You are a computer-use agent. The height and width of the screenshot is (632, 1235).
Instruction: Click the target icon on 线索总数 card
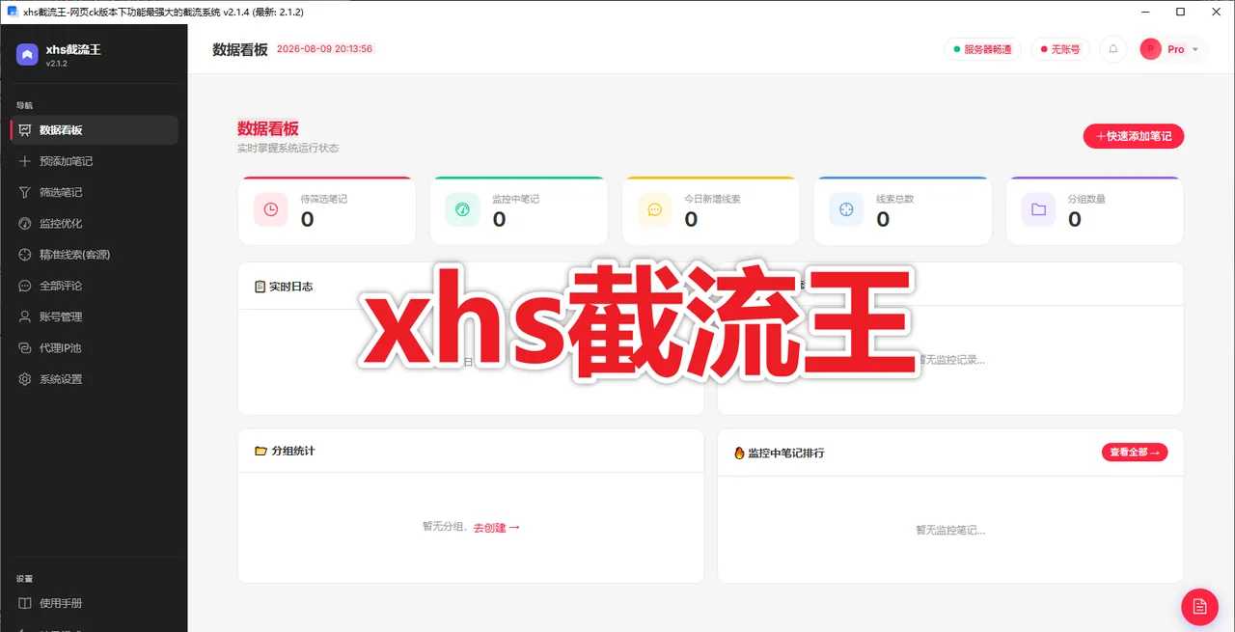click(846, 209)
